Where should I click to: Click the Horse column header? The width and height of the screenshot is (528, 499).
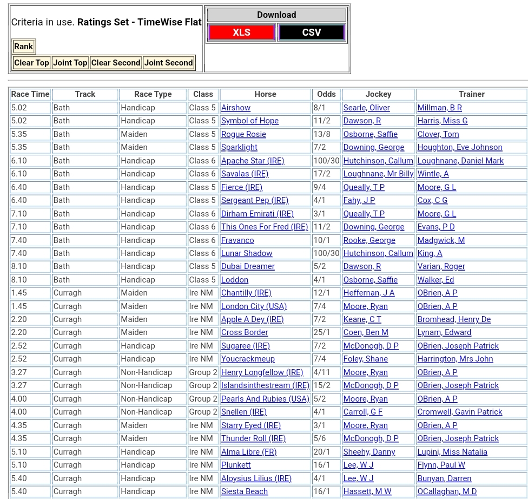pyautogui.click(x=265, y=94)
